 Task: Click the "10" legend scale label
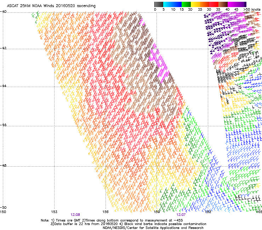173,10
